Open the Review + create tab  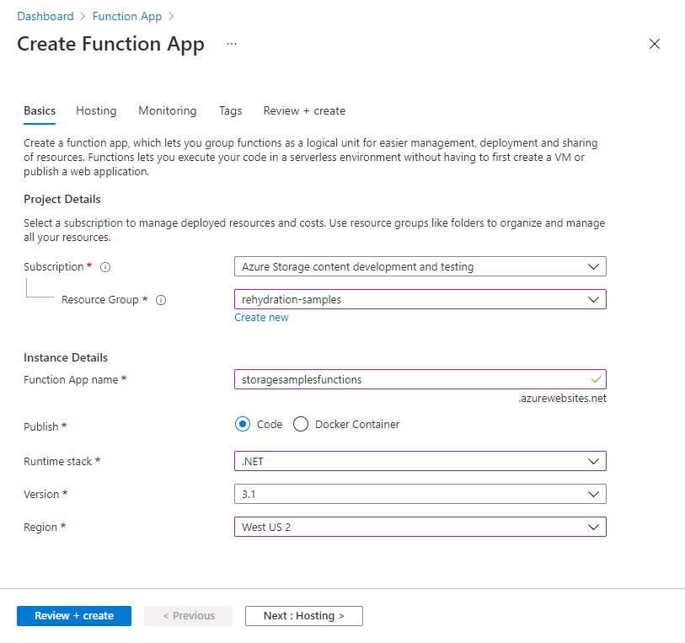(x=304, y=110)
